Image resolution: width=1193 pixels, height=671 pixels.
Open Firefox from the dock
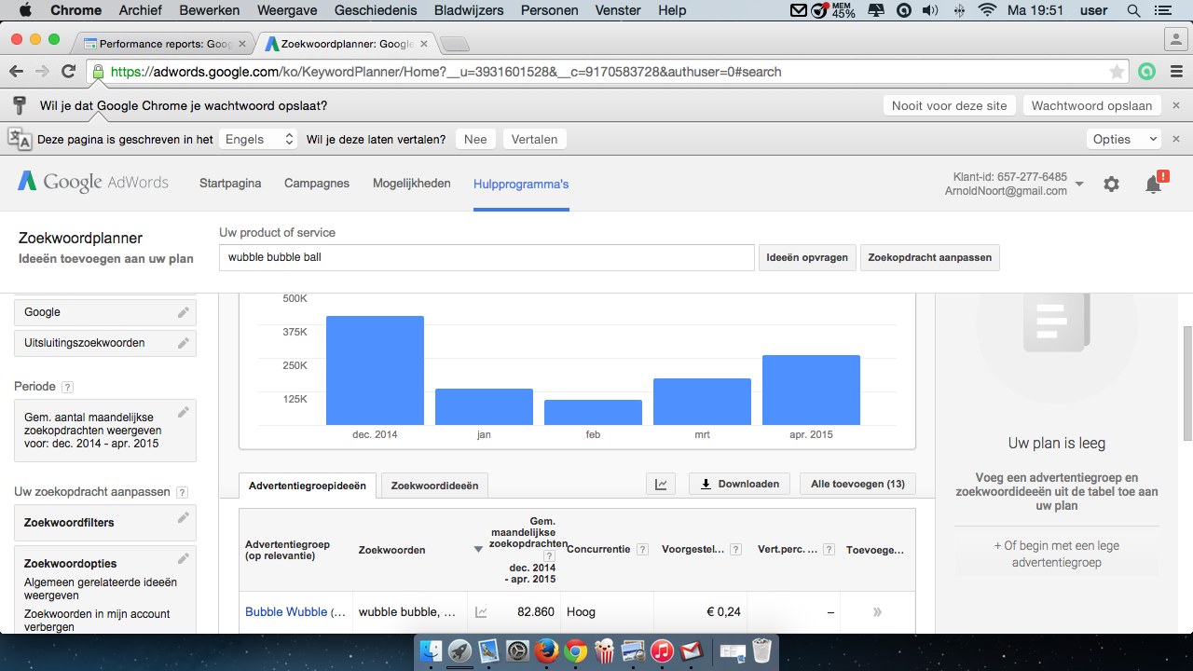click(546, 650)
